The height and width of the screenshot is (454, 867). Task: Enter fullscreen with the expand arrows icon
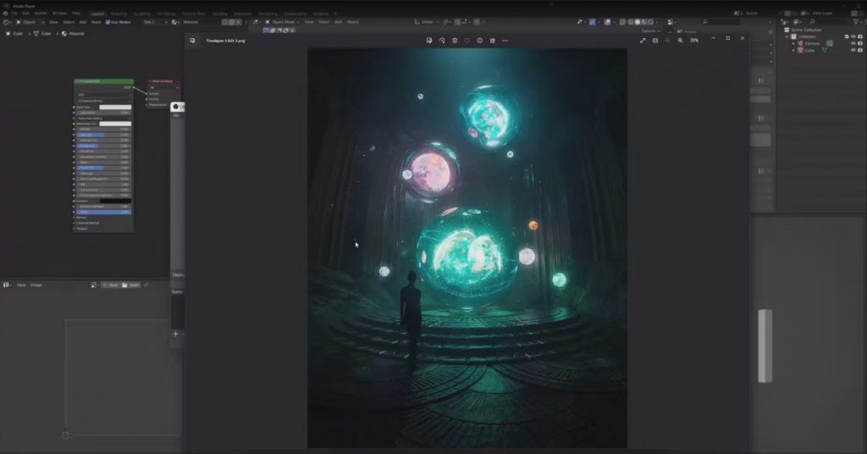click(643, 41)
